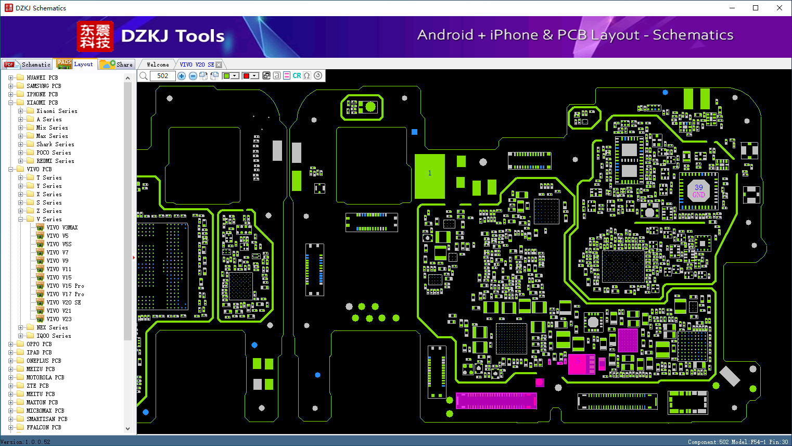Click the large green pad labeled 1

(x=430, y=176)
